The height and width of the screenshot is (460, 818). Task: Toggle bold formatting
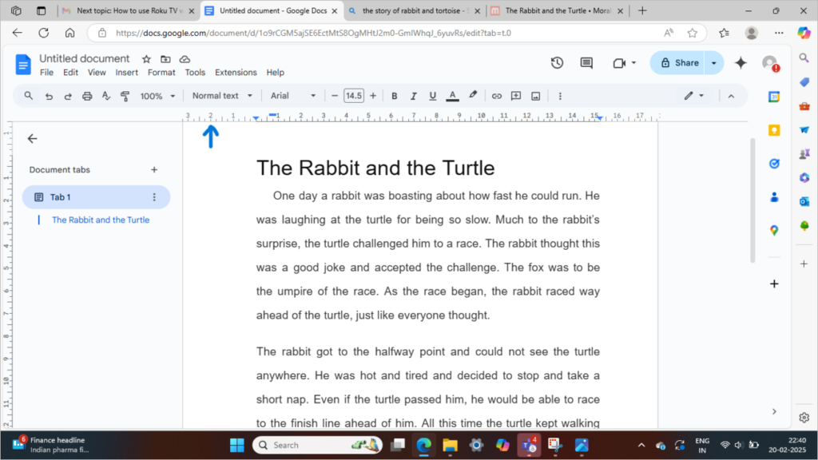395,95
